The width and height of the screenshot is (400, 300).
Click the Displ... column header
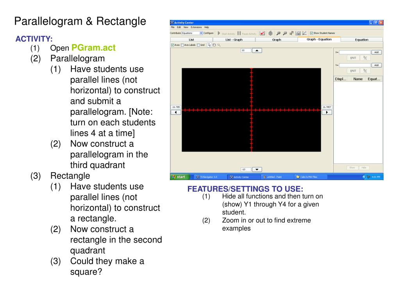click(341, 79)
